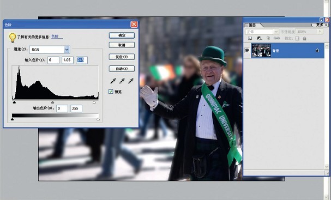Select the gray point eyedropper

(122, 81)
